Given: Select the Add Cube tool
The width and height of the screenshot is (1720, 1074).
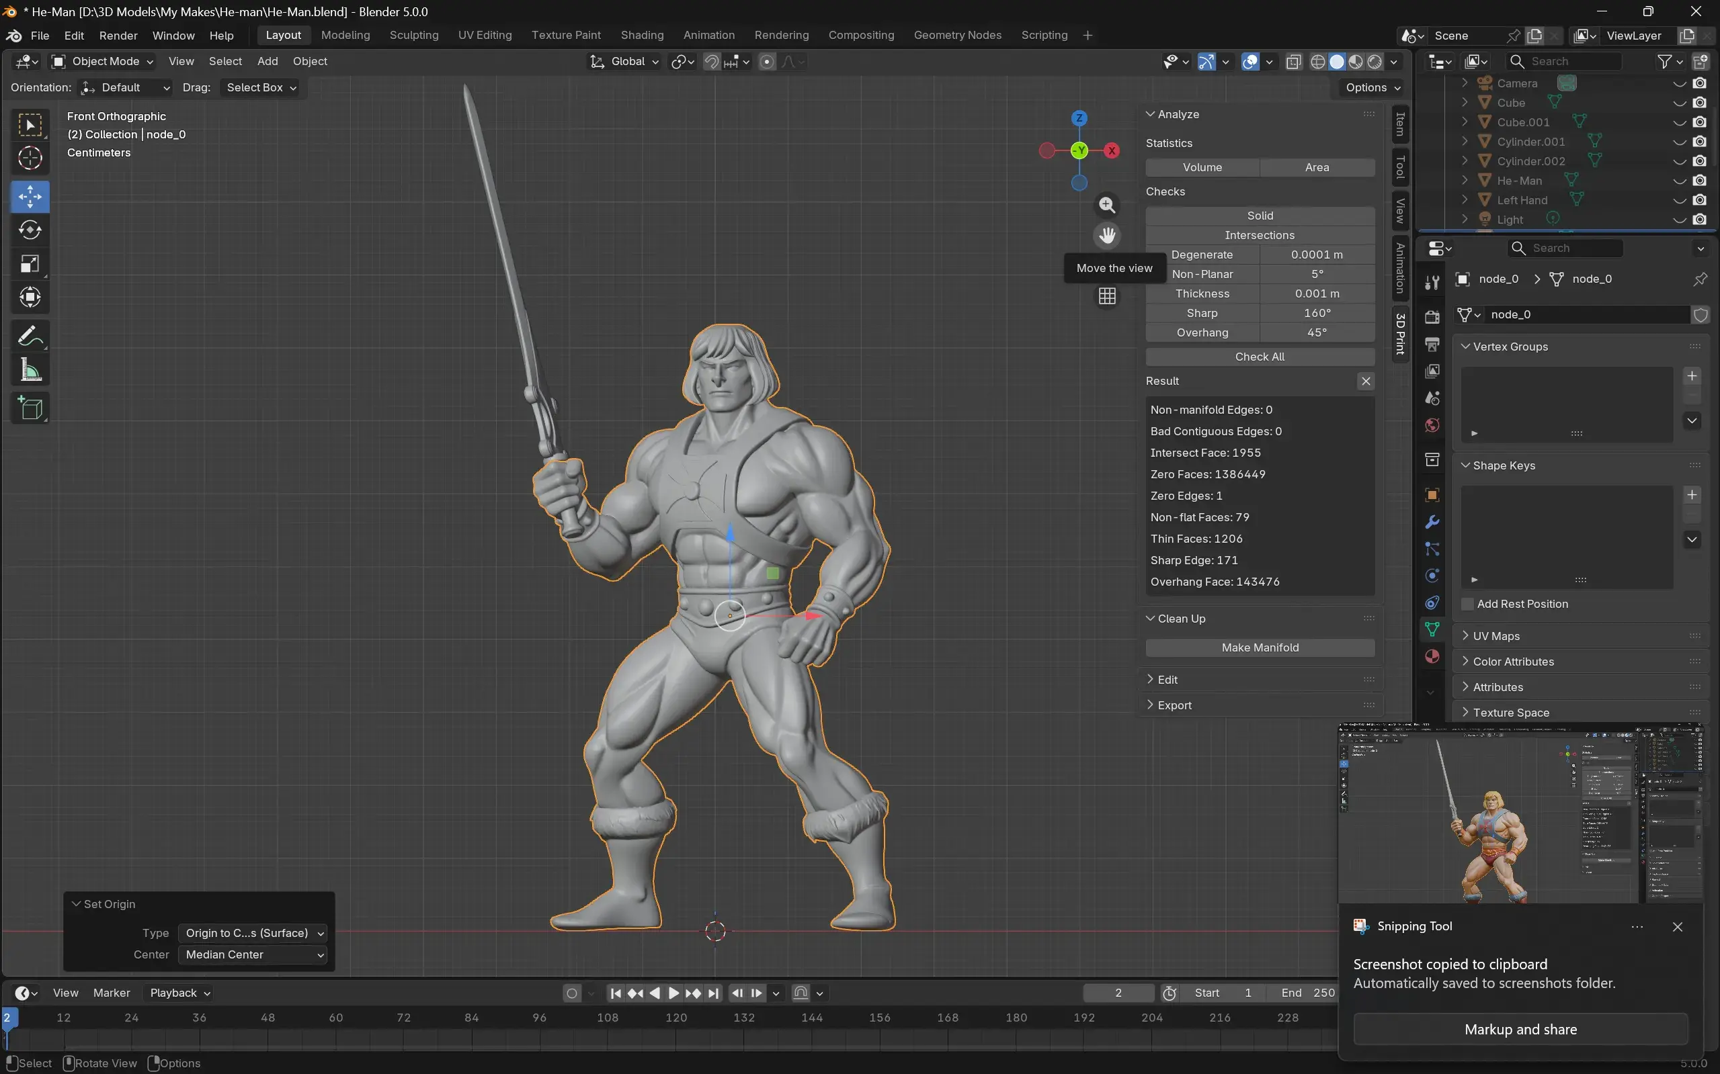Looking at the screenshot, I should [30, 408].
